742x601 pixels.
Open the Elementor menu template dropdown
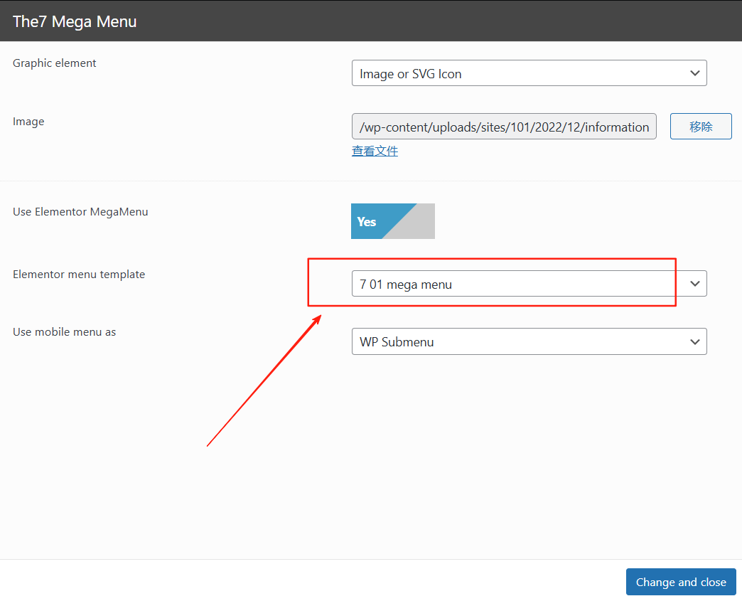[x=529, y=284]
